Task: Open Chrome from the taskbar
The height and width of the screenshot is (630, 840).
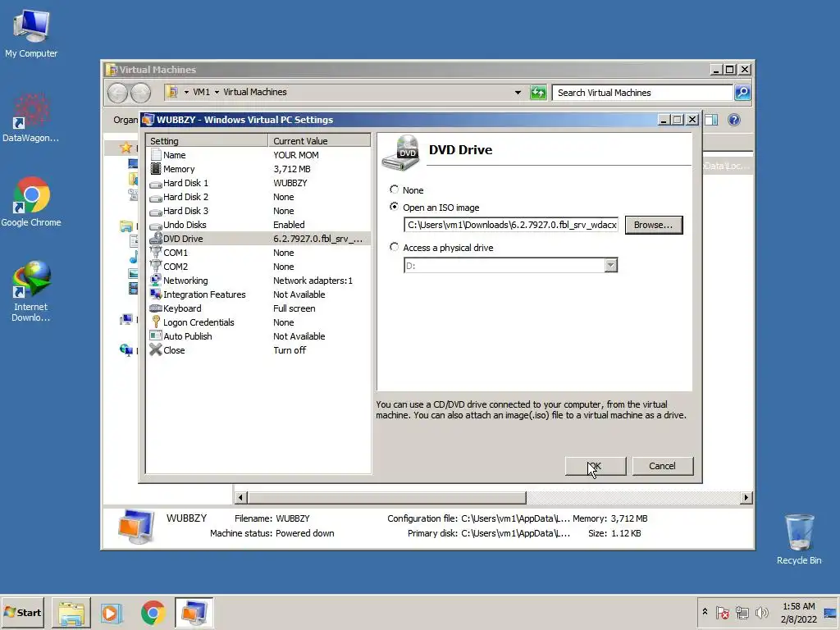Action: click(153, 612)
